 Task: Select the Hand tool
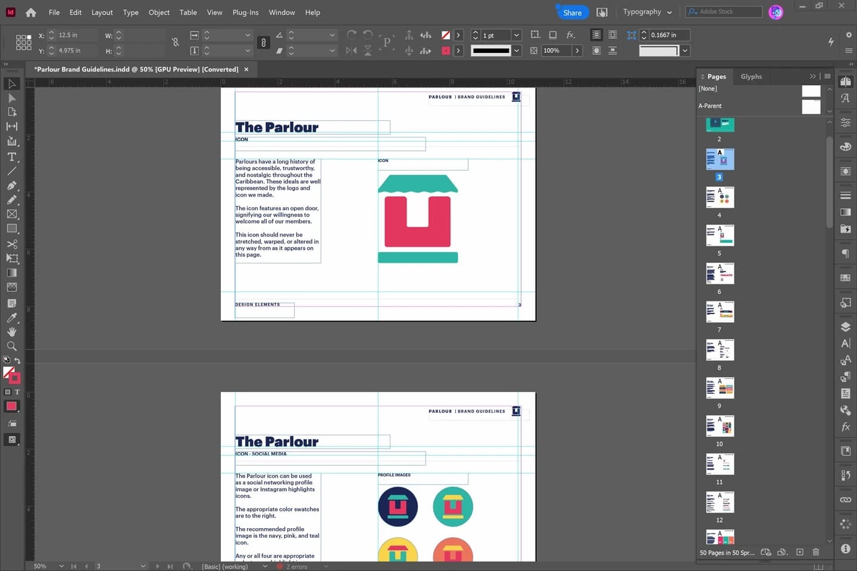click(x=11, y=332)
